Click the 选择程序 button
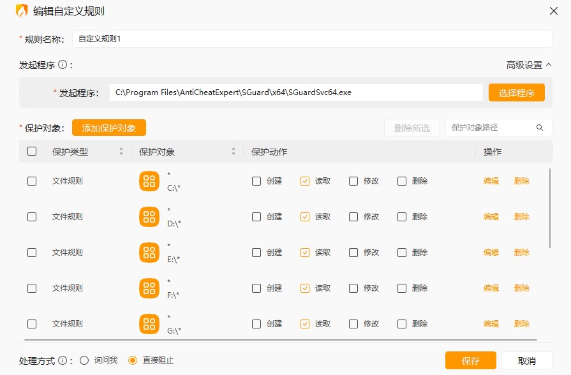 (516, 92)
